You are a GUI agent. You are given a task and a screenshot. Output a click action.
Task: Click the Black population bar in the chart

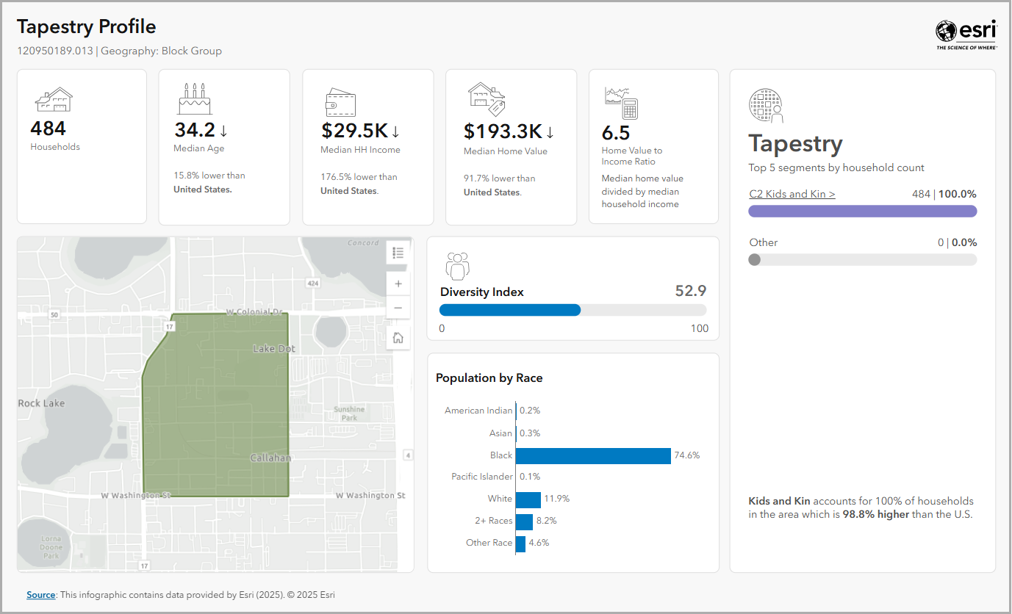593,456
